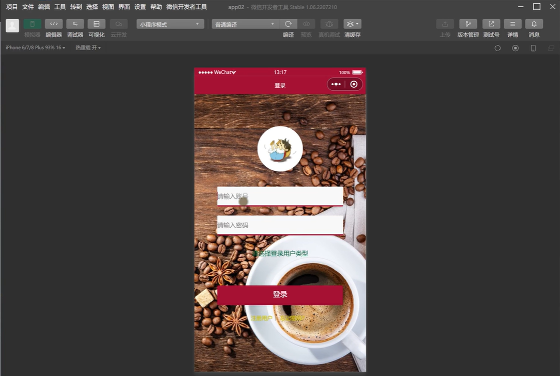560x376 pixels.
Task: Open the 设置 menu
Action: [x=140, y=7]
